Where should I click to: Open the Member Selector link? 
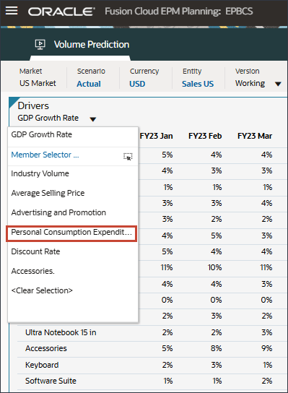click(45, 155)
